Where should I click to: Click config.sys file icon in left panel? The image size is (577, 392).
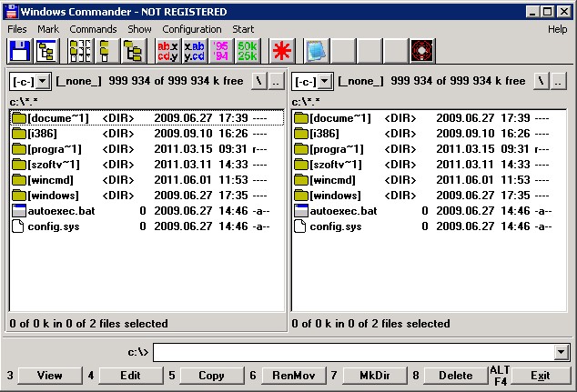pos(17,226)
